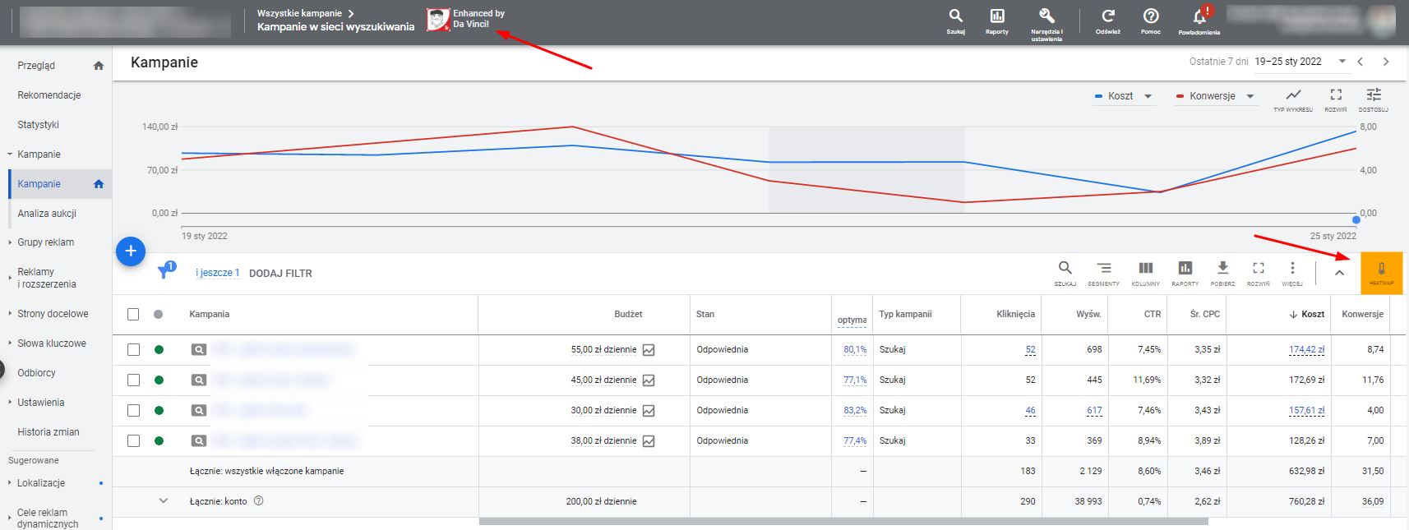This screenshot has width=1409, height=530.
Task: Click the blue chart endpoint marker
Action: click(x=1356, y=219)
